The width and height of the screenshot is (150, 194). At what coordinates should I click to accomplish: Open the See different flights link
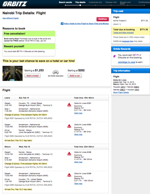[x=10, y=18]
